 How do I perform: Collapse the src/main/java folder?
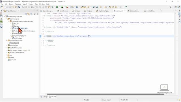pyautogui.click(x=6, y=19)
